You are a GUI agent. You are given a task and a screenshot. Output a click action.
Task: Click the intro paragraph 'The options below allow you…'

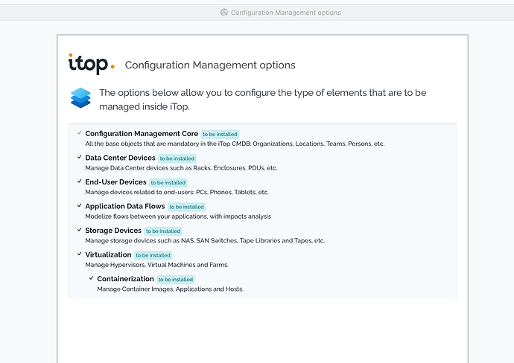(262, 100)
